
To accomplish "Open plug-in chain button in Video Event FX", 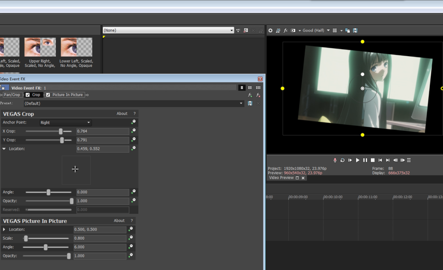I will pos(250,95).
